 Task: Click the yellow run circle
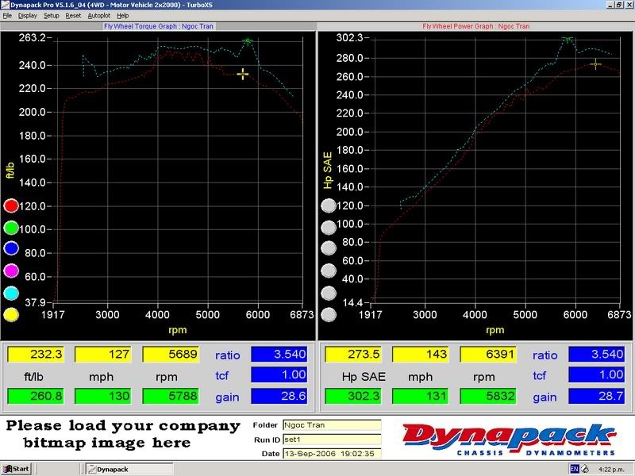11,315
